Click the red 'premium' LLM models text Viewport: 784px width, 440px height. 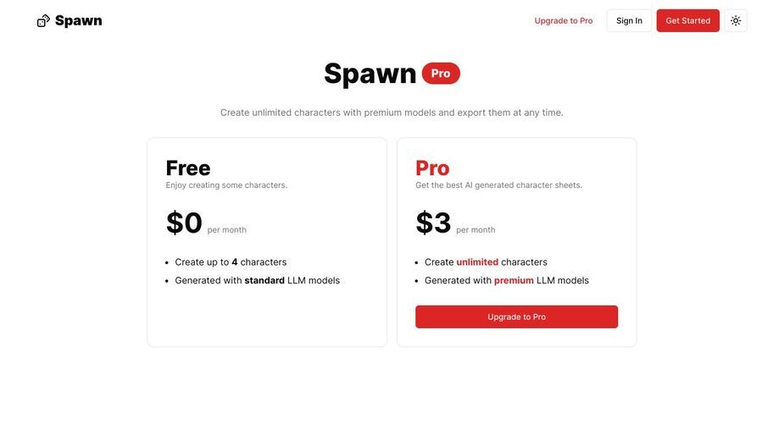514,280
